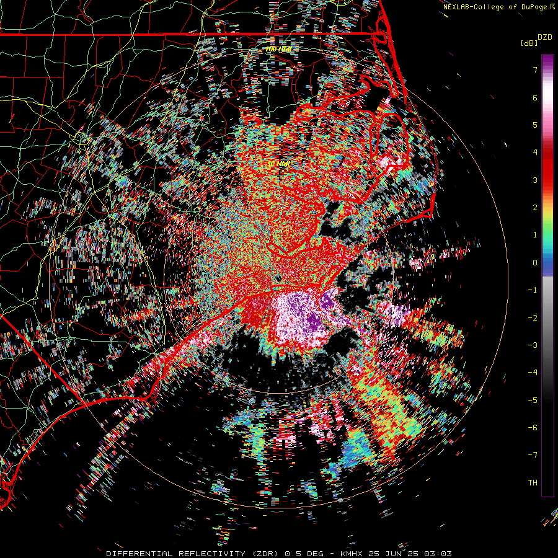Click the 6 value on color scale
Image resolution: width=558 pixels, height=558 pixels.
535,97
